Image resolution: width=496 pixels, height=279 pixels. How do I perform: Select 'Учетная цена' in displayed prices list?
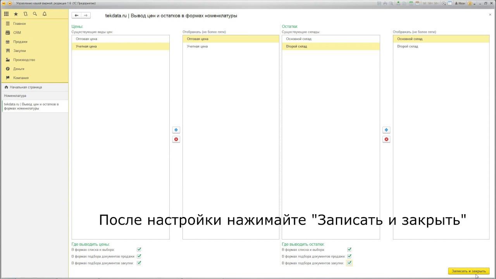click(x=231, y=46)
